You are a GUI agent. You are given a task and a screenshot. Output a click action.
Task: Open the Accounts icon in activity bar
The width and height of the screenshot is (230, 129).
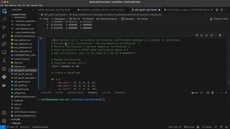pyautogui.click(x=4, y=113)
